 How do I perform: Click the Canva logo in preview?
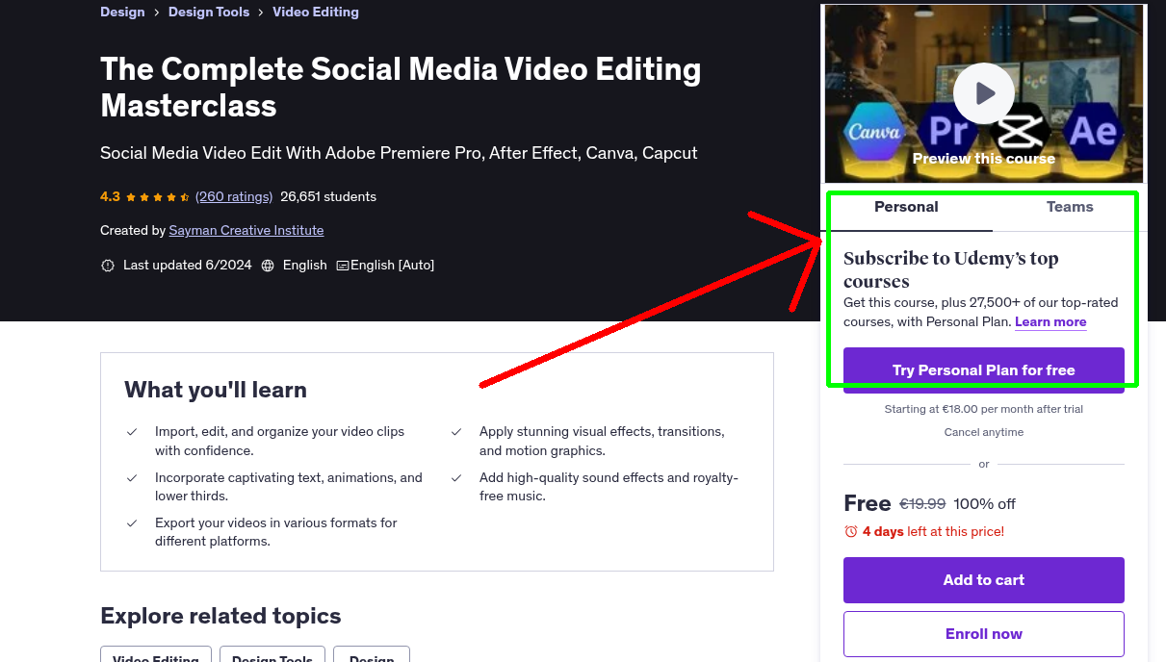(873, 132)
